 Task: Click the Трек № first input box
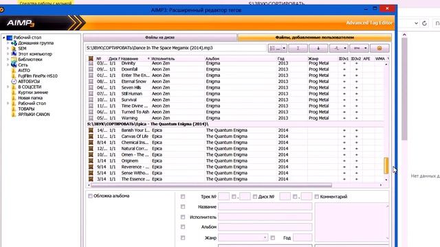pos(223,197)
